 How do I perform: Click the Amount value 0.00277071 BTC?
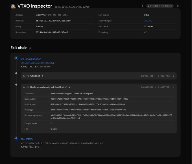click(x=43, y=15)
